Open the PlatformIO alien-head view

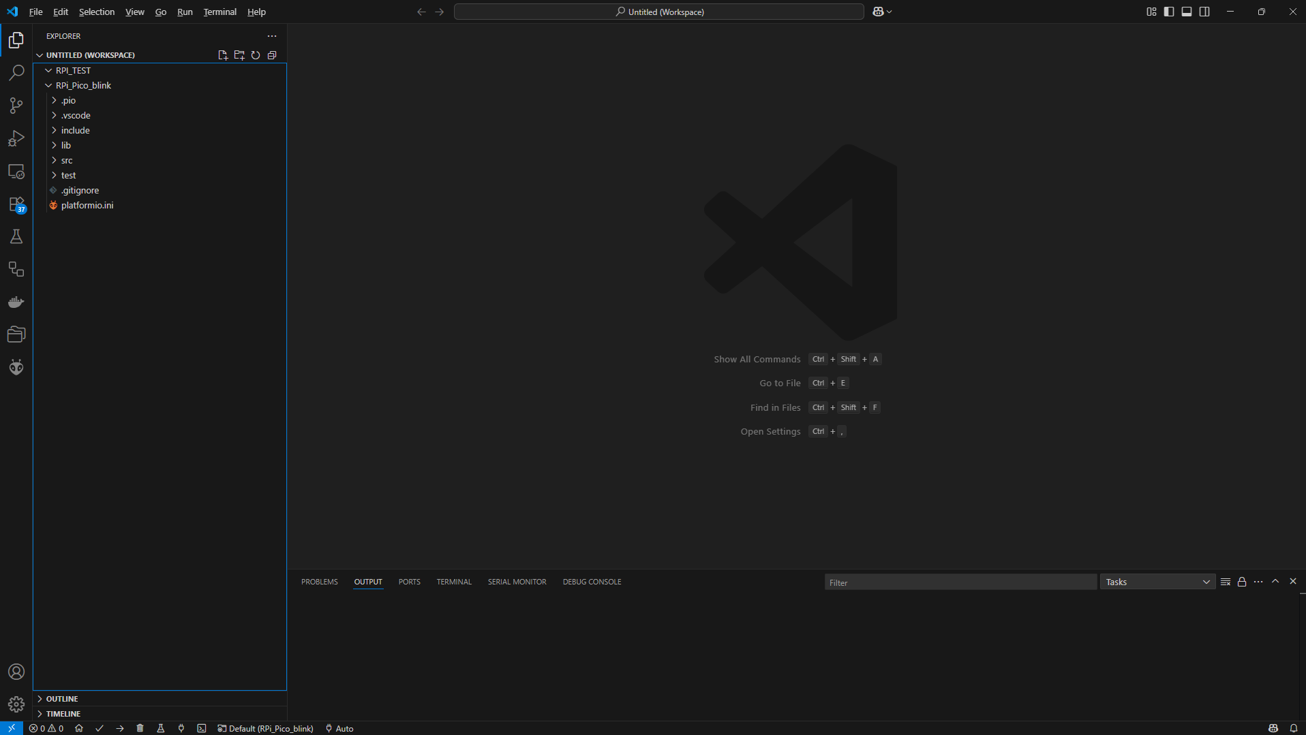click(16, 367)
